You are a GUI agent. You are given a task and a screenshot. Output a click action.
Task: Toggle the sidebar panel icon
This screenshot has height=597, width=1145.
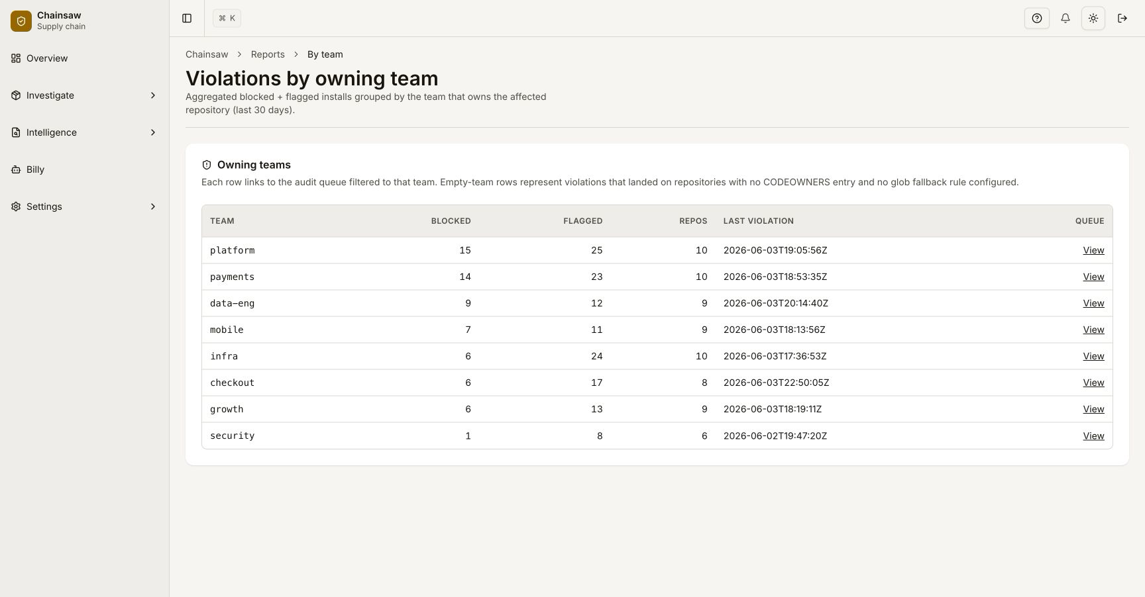point(187,19)
